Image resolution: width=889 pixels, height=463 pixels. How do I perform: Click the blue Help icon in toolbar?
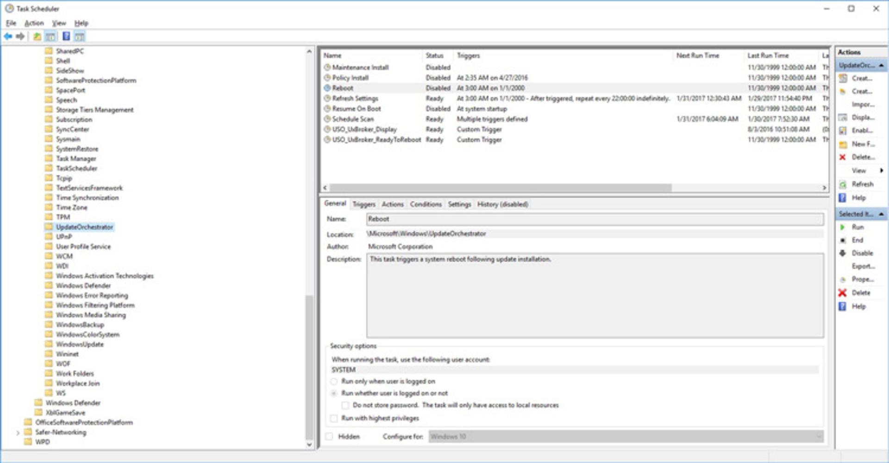(x=66, y=36)
